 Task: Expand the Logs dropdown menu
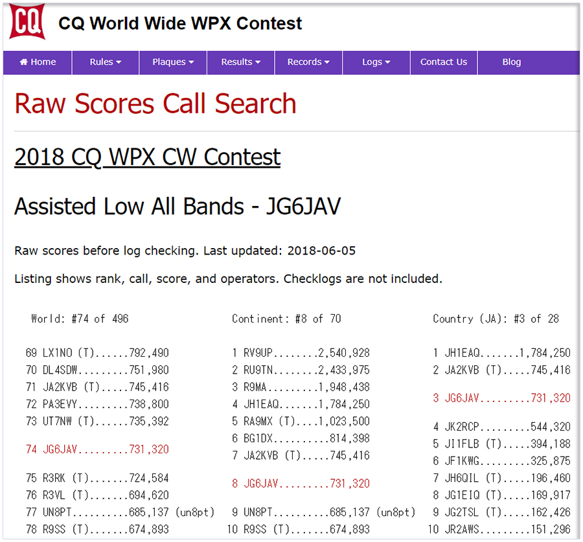pos(376,62)
